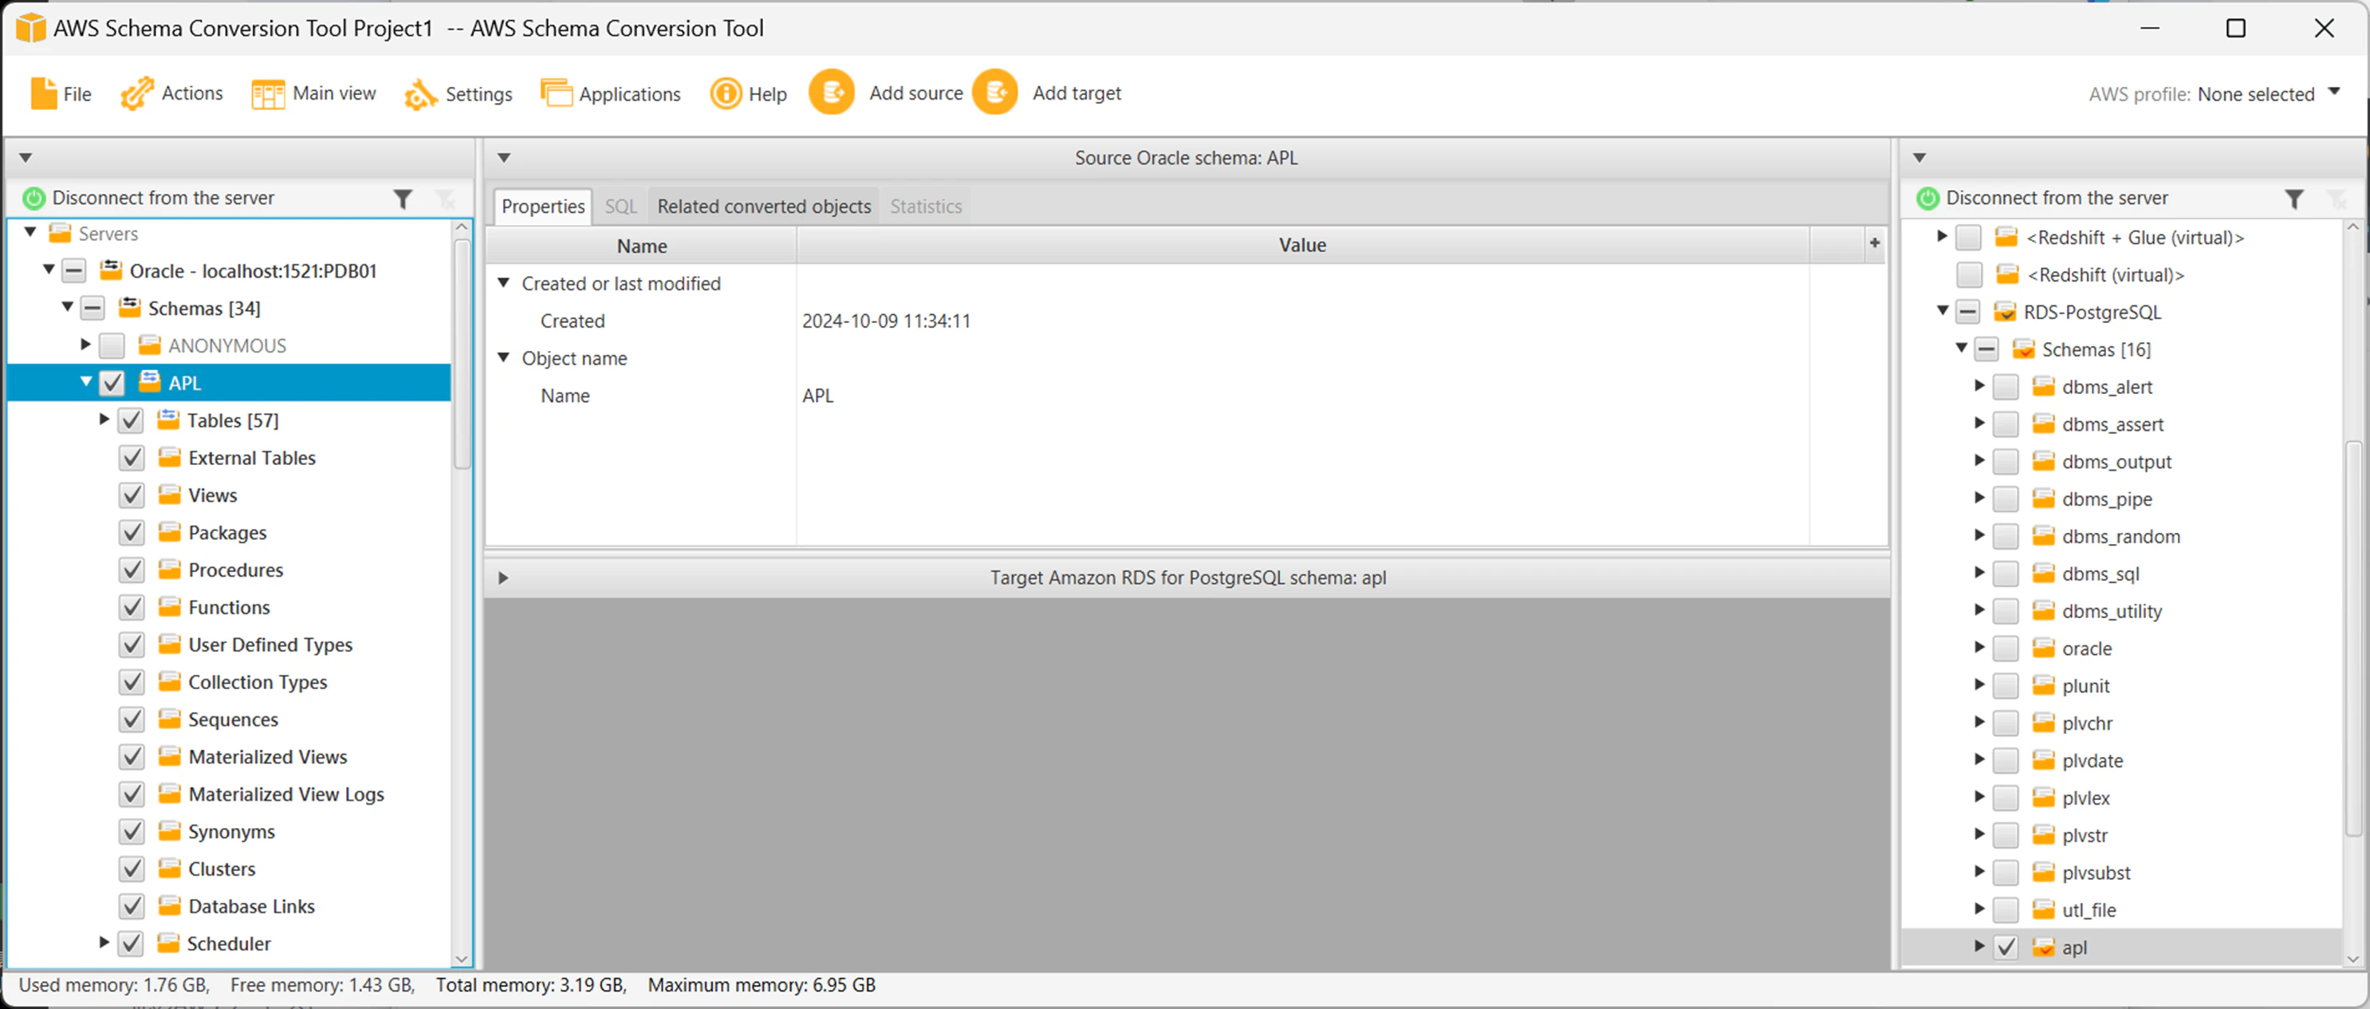The height and width of the screenshot is (1009, 2370).
Task: Switch to the SQL tab
Action: [x=621, y=207]
